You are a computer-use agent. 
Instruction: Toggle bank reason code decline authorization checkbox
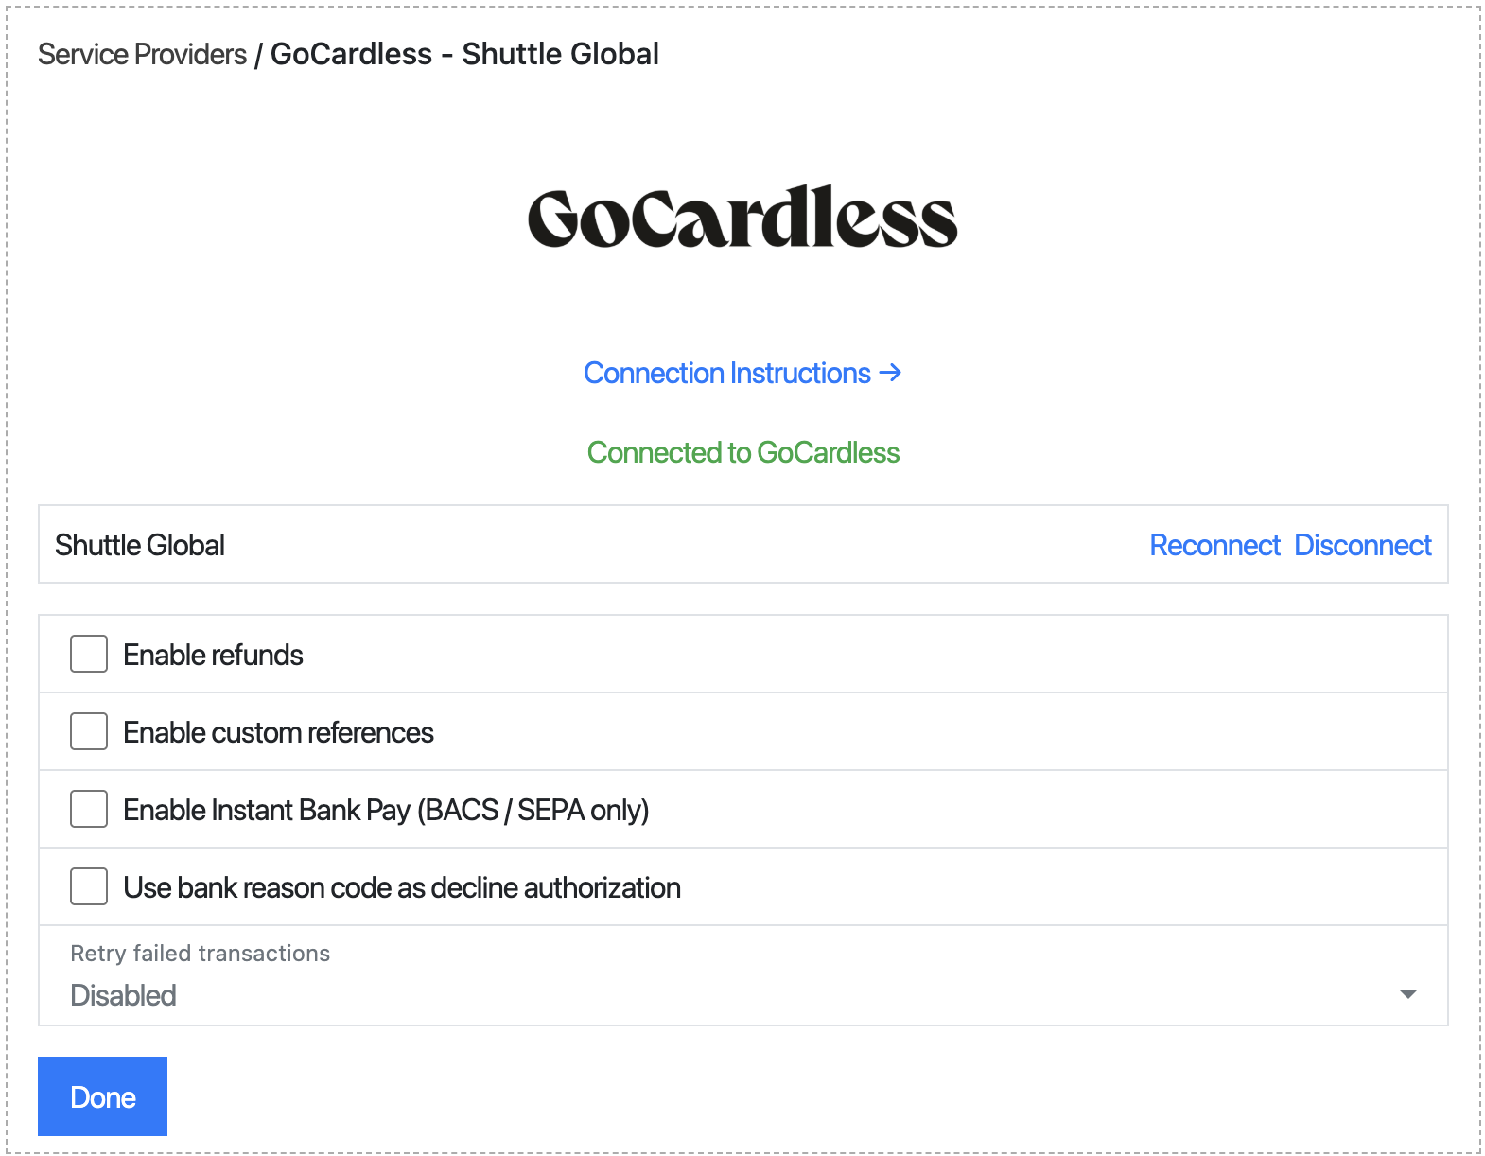[89, 886]
